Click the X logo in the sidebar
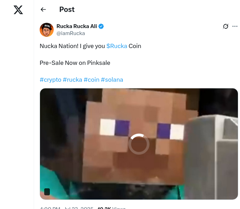 [x=18, y=10]
